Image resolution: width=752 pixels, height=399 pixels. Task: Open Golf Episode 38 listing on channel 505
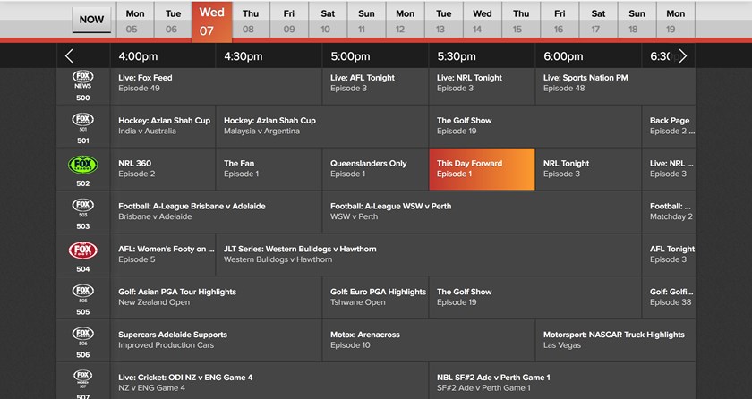669,297
